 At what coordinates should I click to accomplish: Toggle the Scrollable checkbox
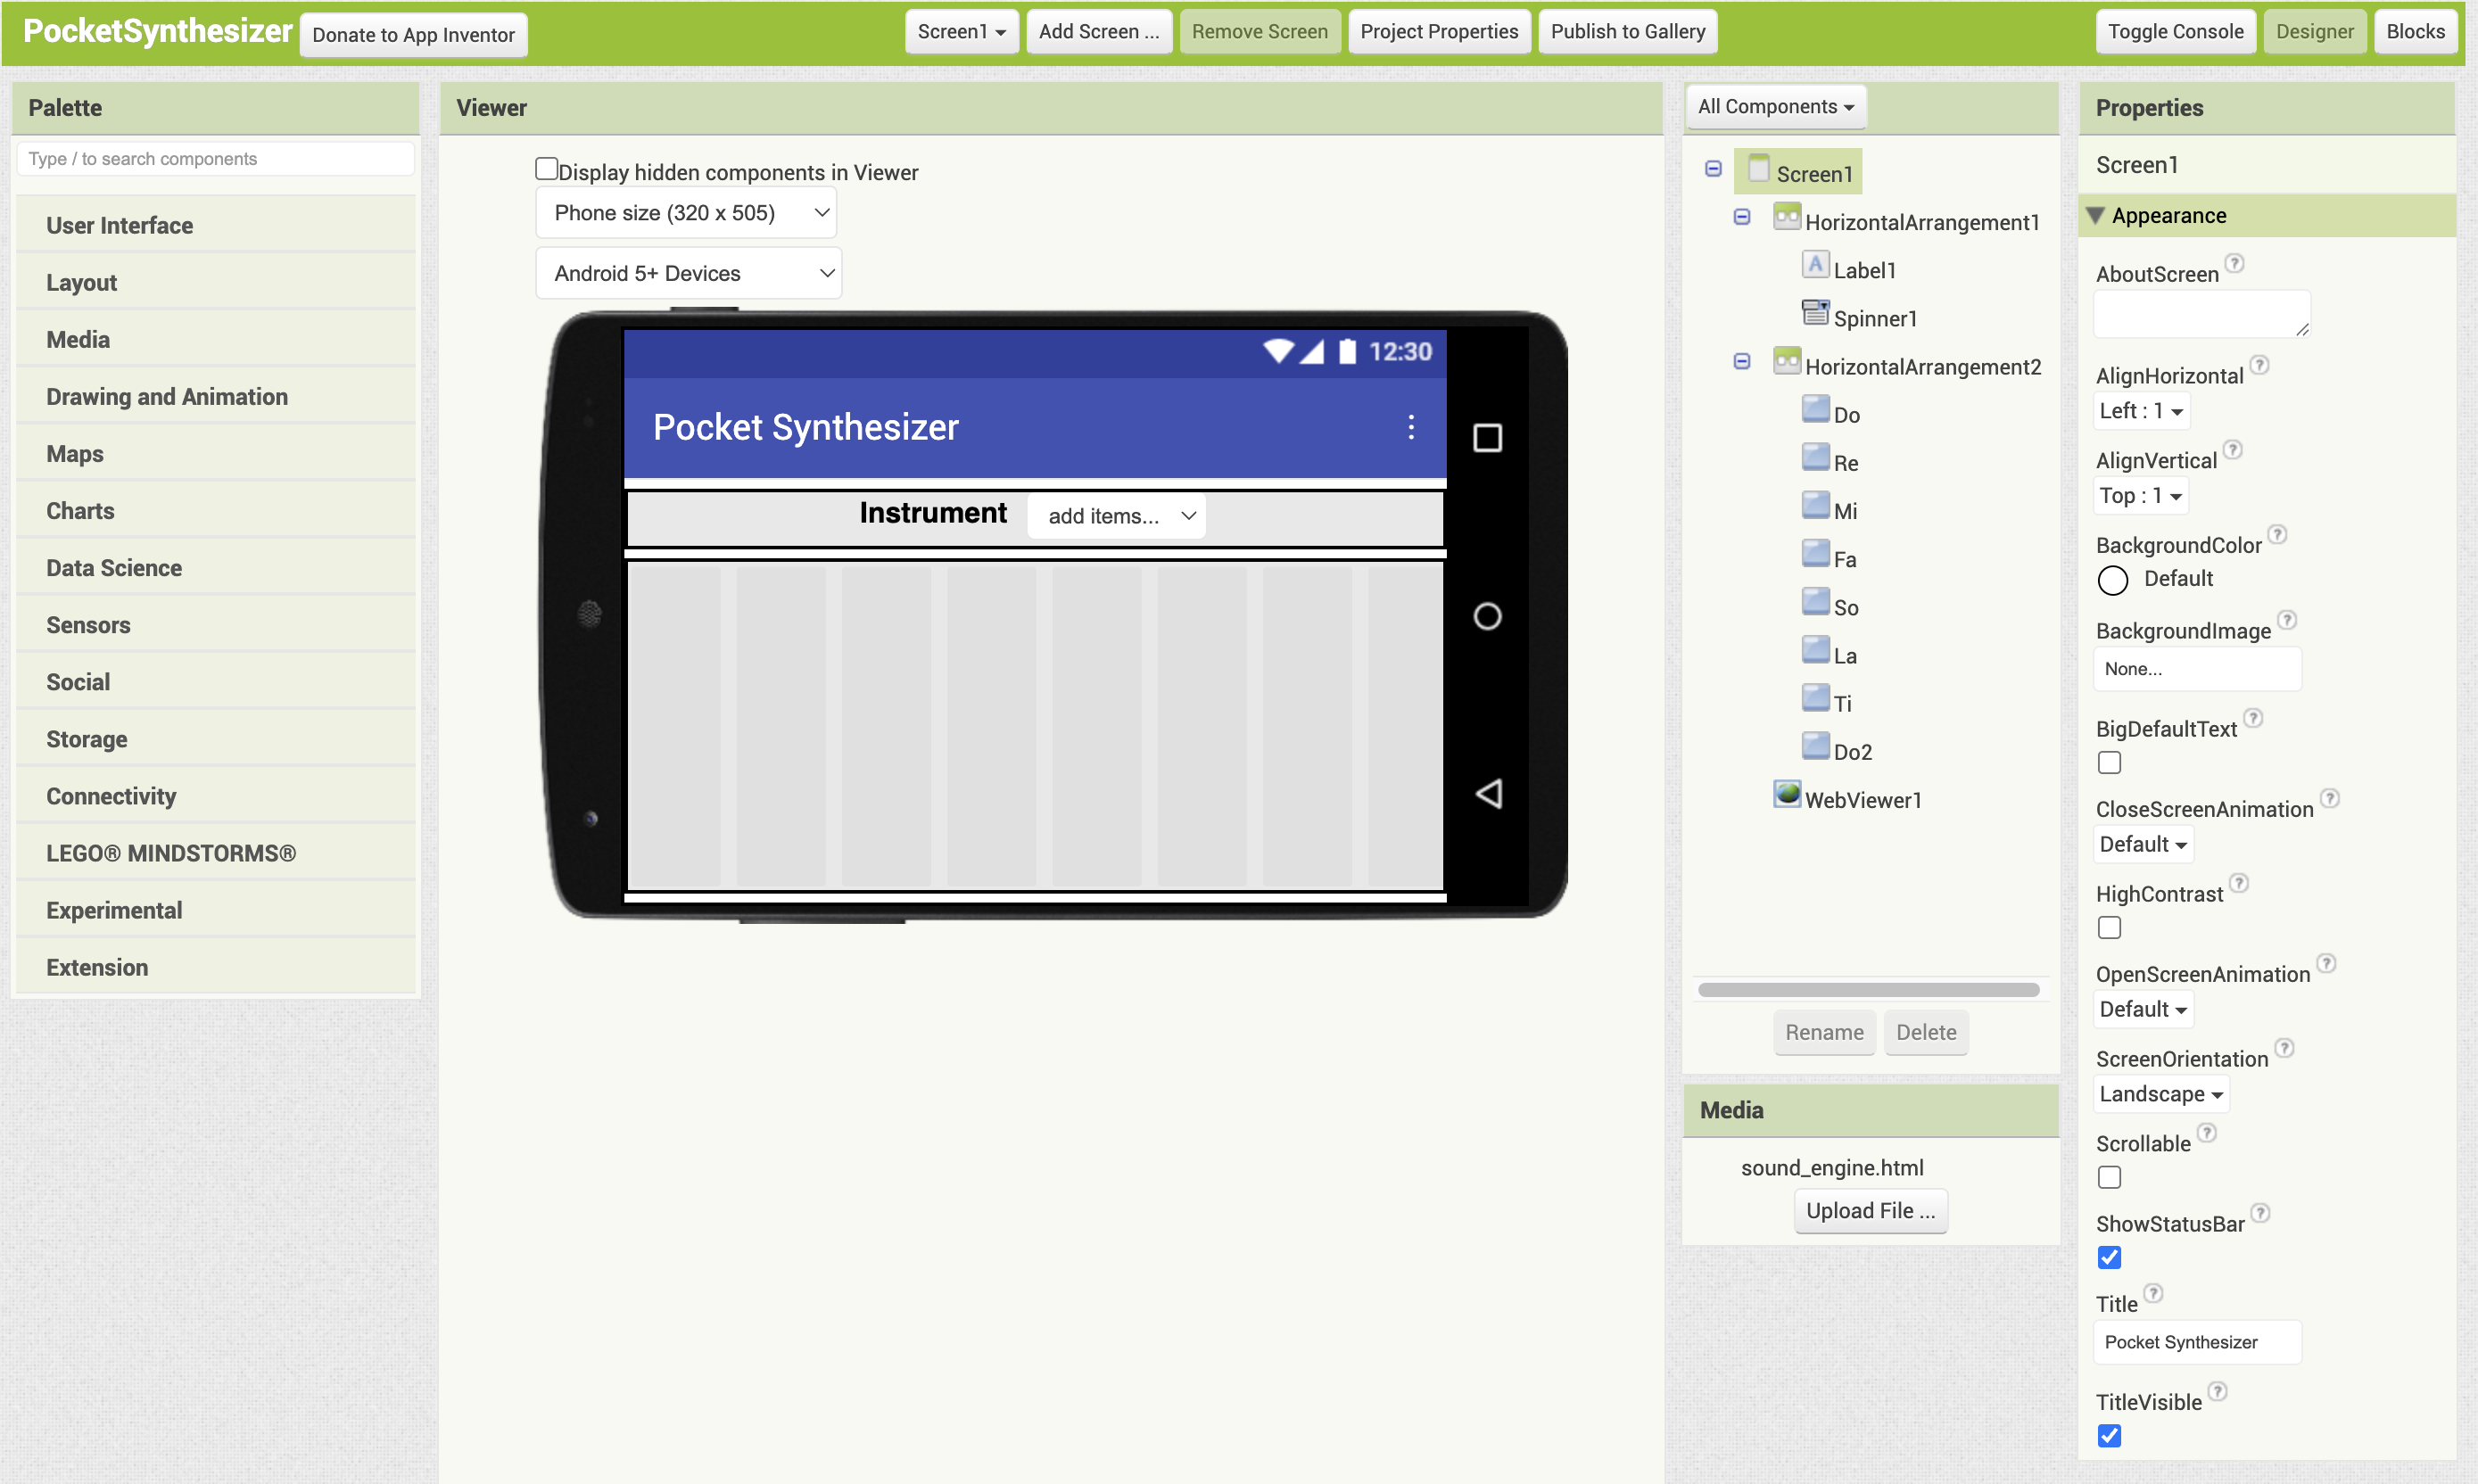[x=2109, y=1177]
